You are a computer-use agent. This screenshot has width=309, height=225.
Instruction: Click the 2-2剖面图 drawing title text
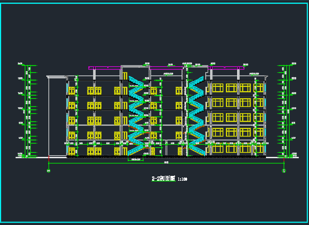coord(163,179)
